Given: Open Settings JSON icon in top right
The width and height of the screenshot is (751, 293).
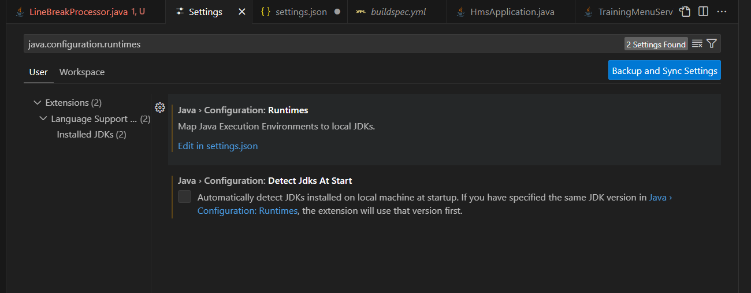Looking at the screenshot, I should pyautogui.click(x=685, y=12).
